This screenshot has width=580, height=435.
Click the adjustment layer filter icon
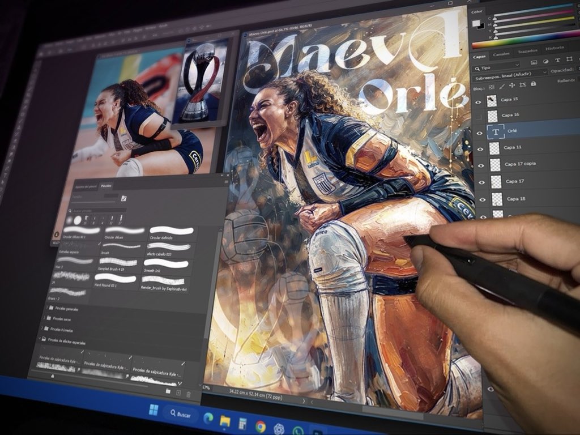[545, 61]
